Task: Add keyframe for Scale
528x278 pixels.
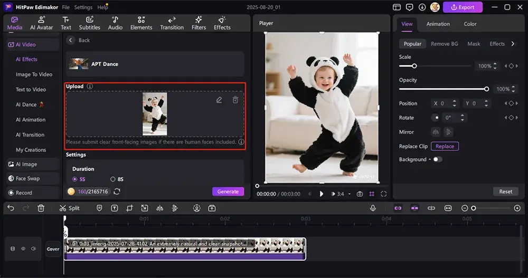Action: click(511, 66)
